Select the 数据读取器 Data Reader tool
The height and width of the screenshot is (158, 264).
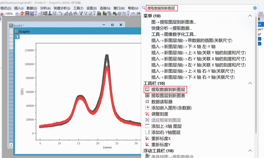point(147,102)
